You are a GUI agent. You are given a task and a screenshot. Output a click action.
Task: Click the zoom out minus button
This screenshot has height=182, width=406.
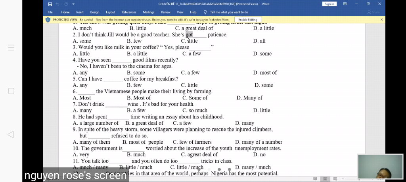click(343, 179)
